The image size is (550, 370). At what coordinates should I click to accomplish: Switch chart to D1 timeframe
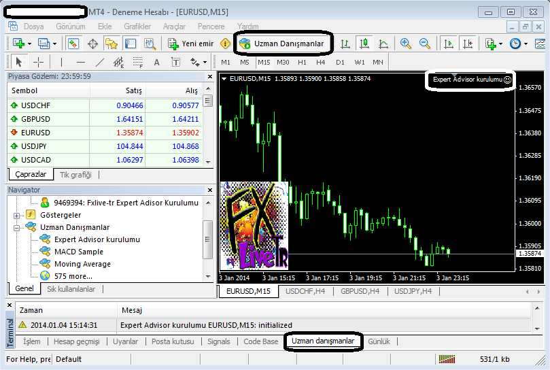pyautogui.click(x=340, y=62)
